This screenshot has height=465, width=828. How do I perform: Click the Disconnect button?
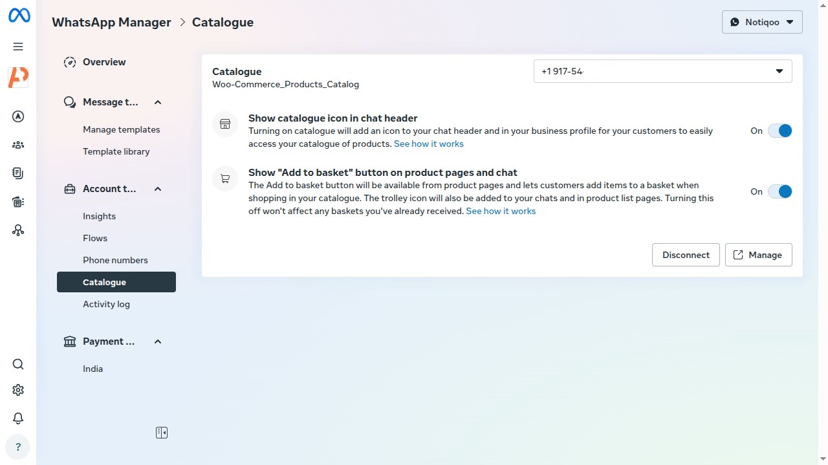(686, 255)
